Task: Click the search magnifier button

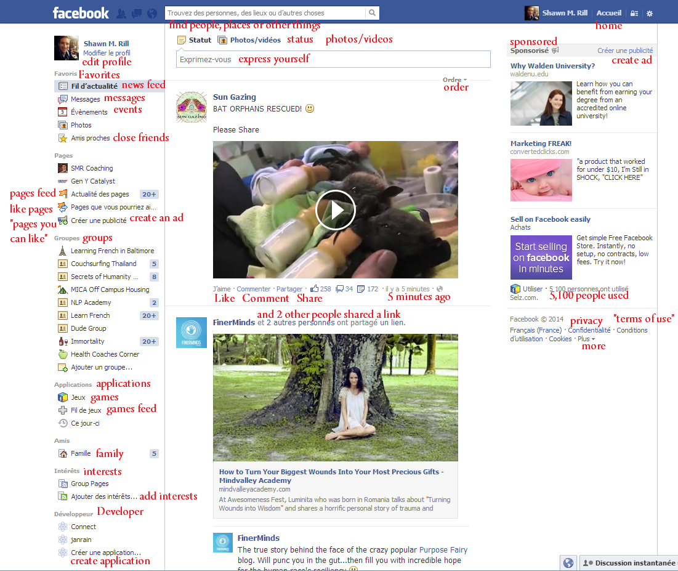Action: (x=372, y=13)
